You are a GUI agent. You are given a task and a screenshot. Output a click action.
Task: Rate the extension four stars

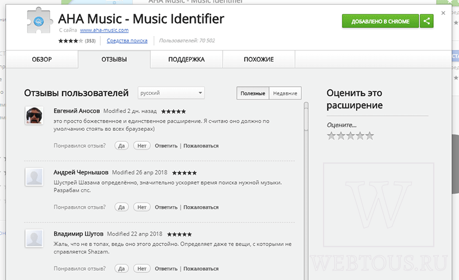point(360,136)
